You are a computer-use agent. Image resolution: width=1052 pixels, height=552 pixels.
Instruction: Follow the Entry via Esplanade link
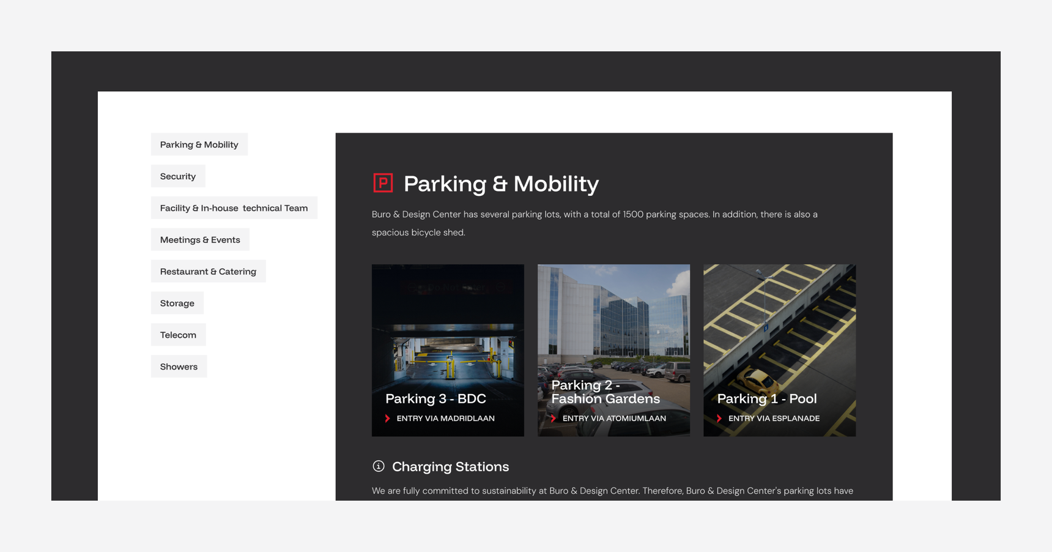(774, 419)
